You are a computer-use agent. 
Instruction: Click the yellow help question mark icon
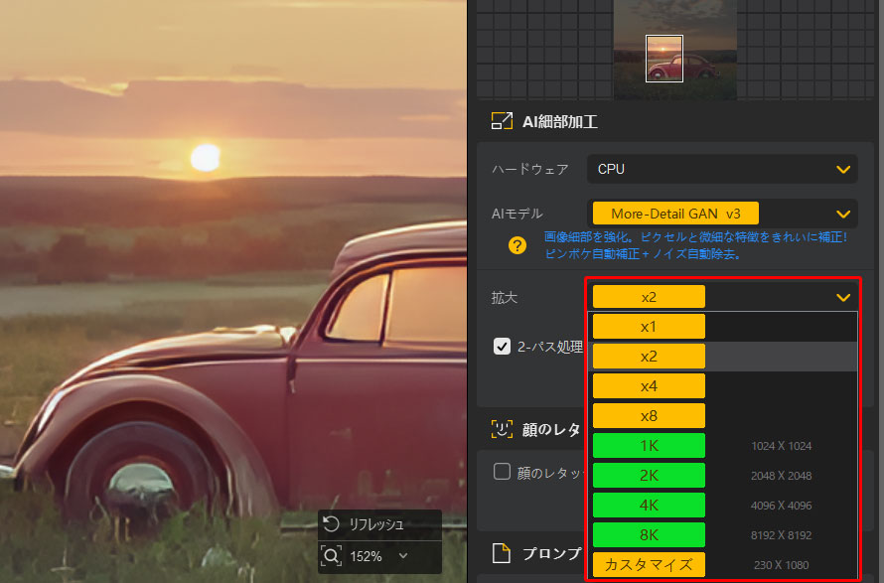(516, 245)
